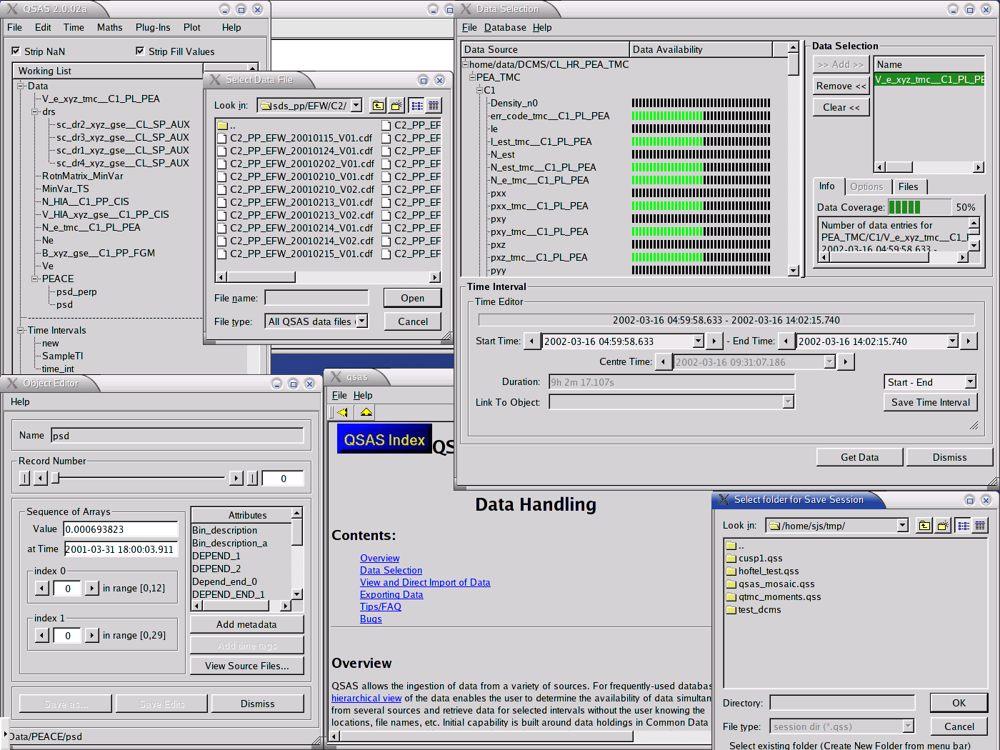Switch to Info tab in Data Selection
The width and height of the screenshot is (1000, 750).
pos(827,186)
